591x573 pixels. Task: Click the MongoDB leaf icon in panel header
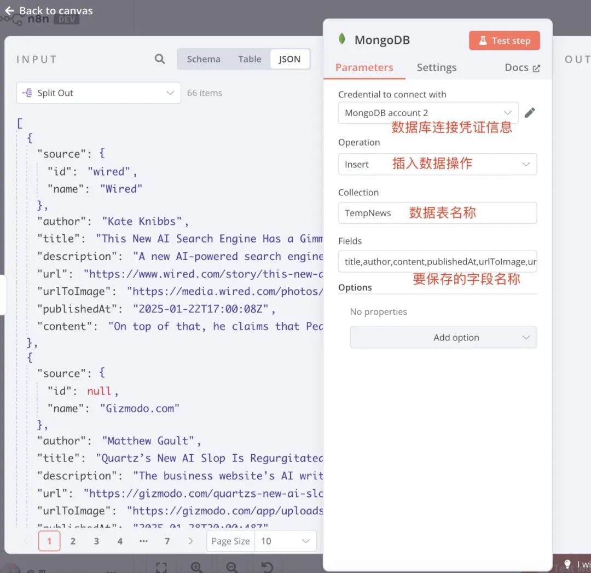(x=341, y=39)
